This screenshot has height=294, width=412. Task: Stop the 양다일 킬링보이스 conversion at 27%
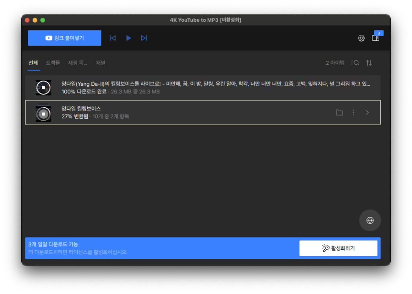pos(43,113)
